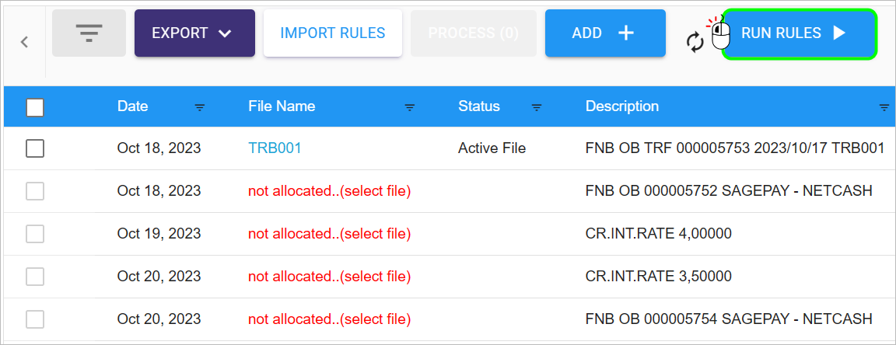Select file for SAGEPAY 000005752 row
896x345 pixels.
pos(329,191)
